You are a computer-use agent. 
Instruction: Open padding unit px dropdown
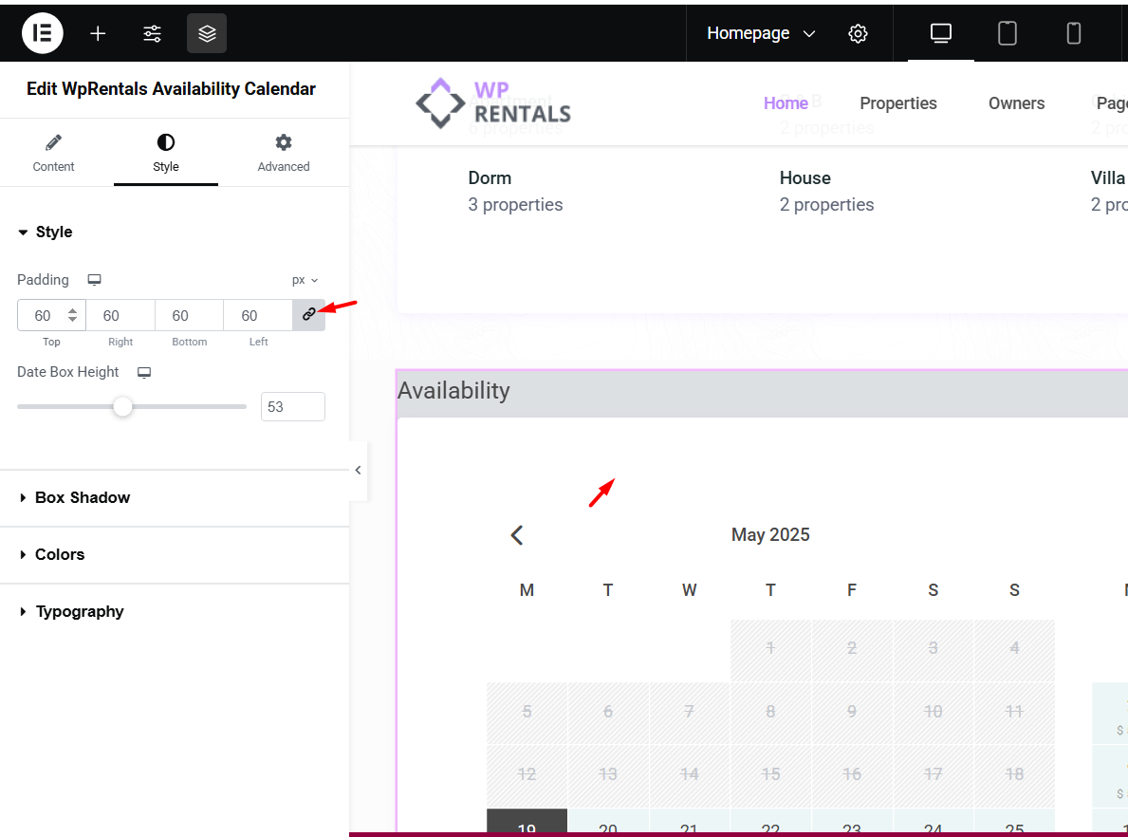click(x=305, y=280)
